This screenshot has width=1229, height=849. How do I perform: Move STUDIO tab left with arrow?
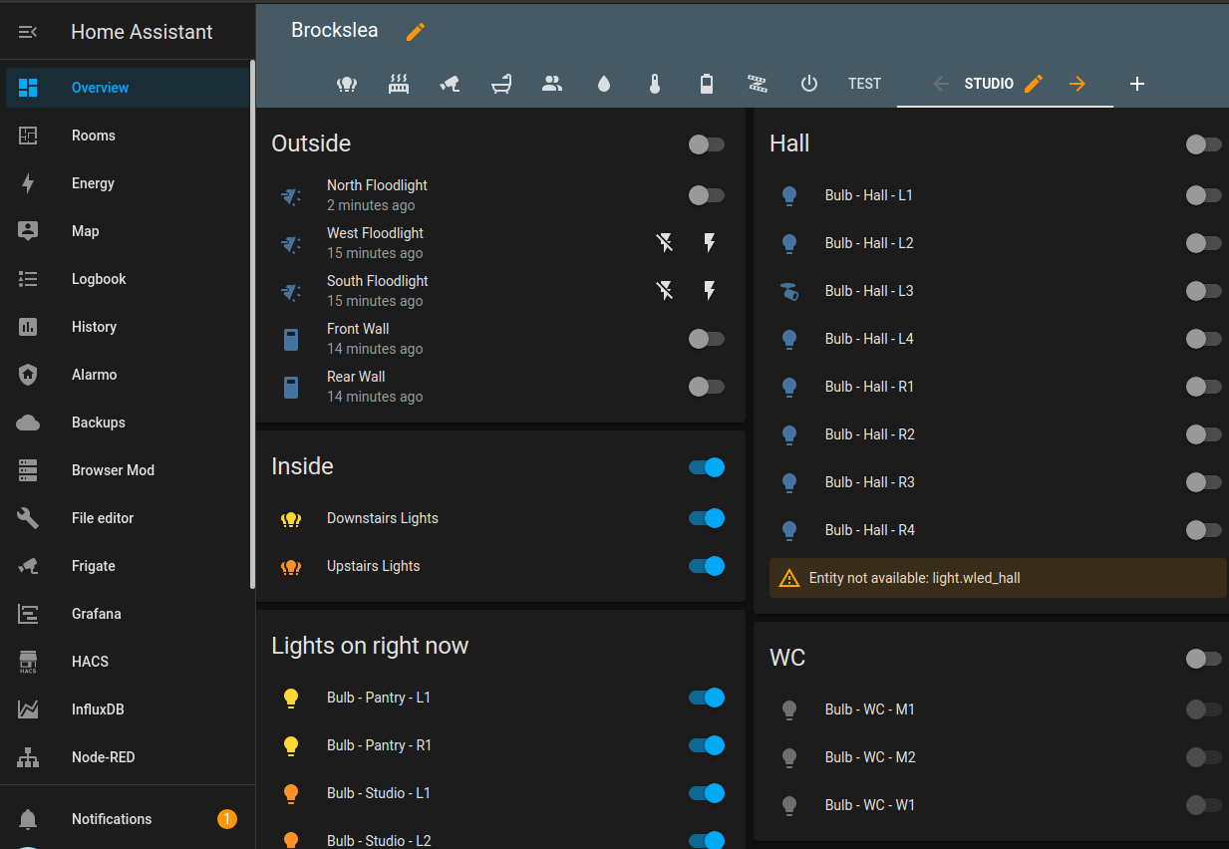[941, 84]
